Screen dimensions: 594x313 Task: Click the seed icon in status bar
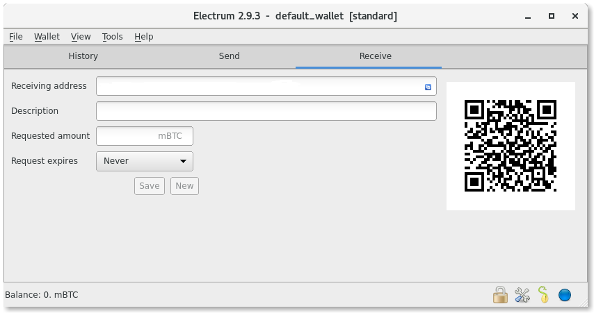[544, 295]
